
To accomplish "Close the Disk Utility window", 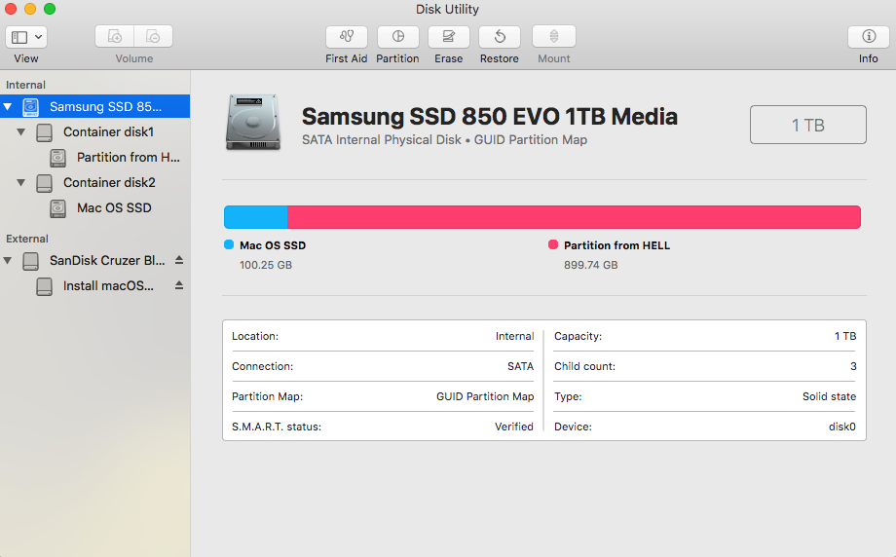I will (x=11, y=9).
